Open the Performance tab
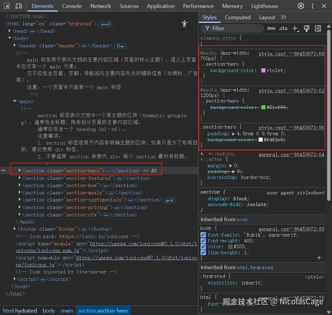Image resolution: width=332 pixels, height=315 pixels. (199, 6)
